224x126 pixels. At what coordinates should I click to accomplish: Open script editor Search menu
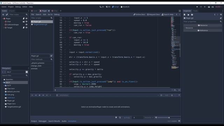(38, 14)
